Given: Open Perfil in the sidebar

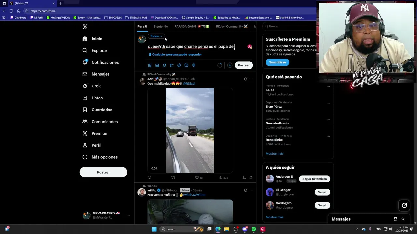Looking at the screenshot, I should (92, 145).
